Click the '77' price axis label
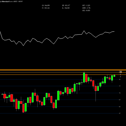Viewport: 126px width, 126px height. tap(120, 86)
